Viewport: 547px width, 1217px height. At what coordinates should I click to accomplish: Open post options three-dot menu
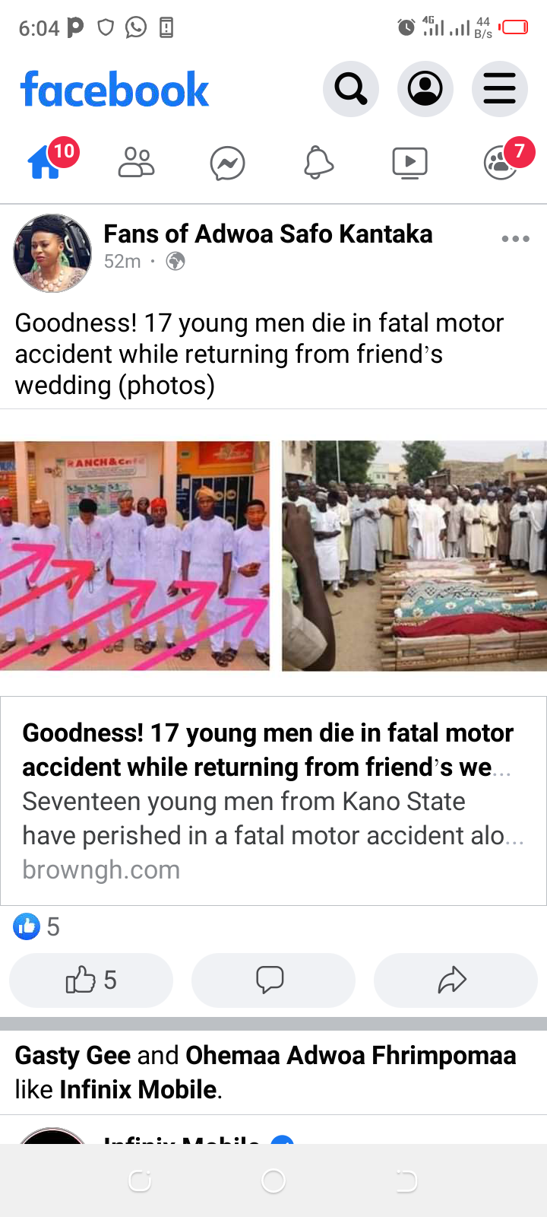tap(516, 239)
